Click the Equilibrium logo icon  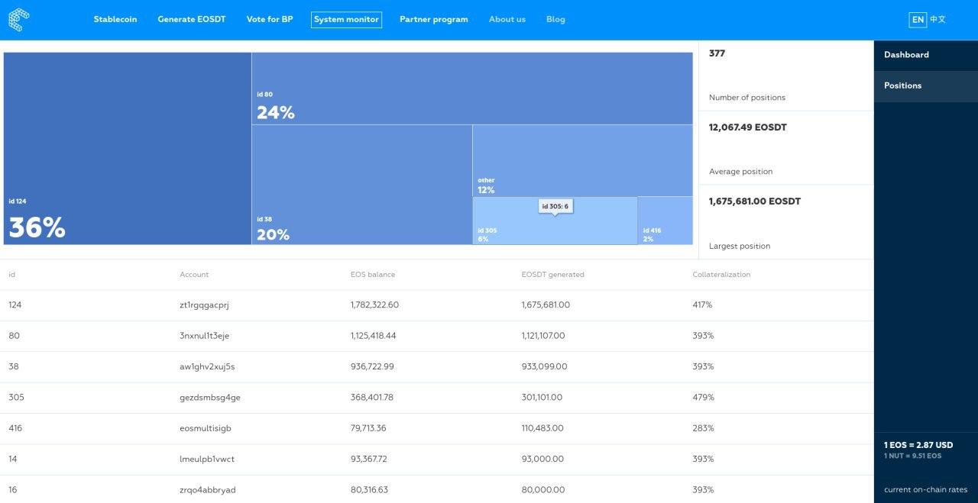(19, 20)
